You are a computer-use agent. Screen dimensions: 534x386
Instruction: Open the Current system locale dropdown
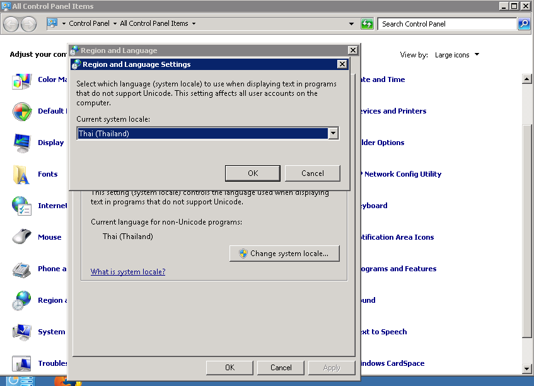[333, 133]
